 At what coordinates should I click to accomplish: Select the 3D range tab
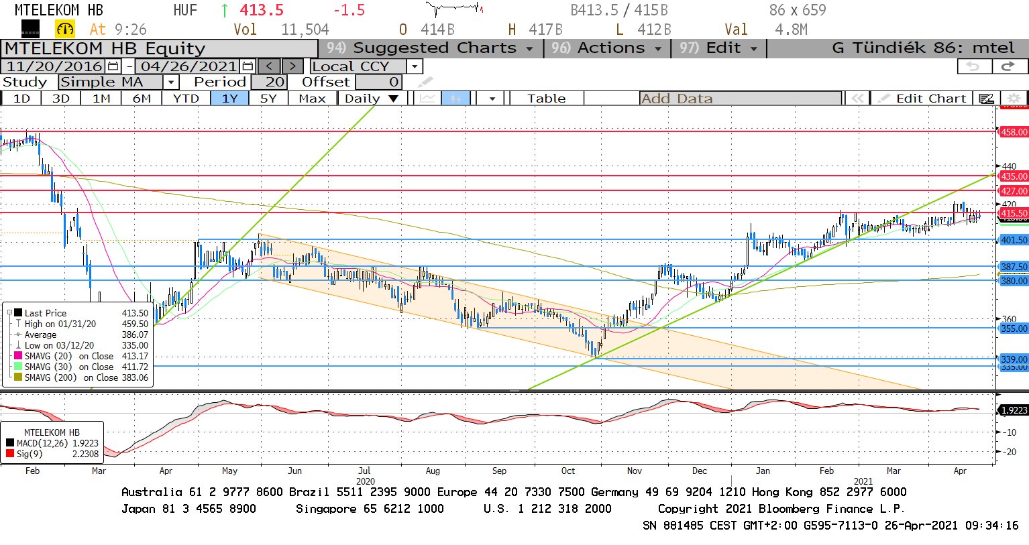click(x=61, y=99)
